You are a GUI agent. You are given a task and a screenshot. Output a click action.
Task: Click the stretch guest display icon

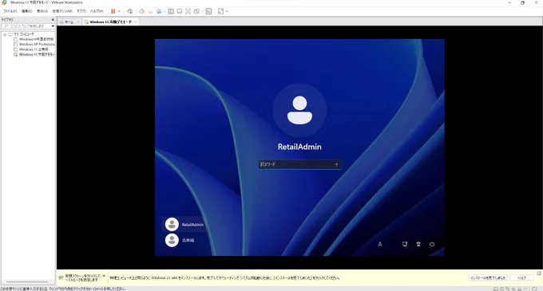point(221,11)
